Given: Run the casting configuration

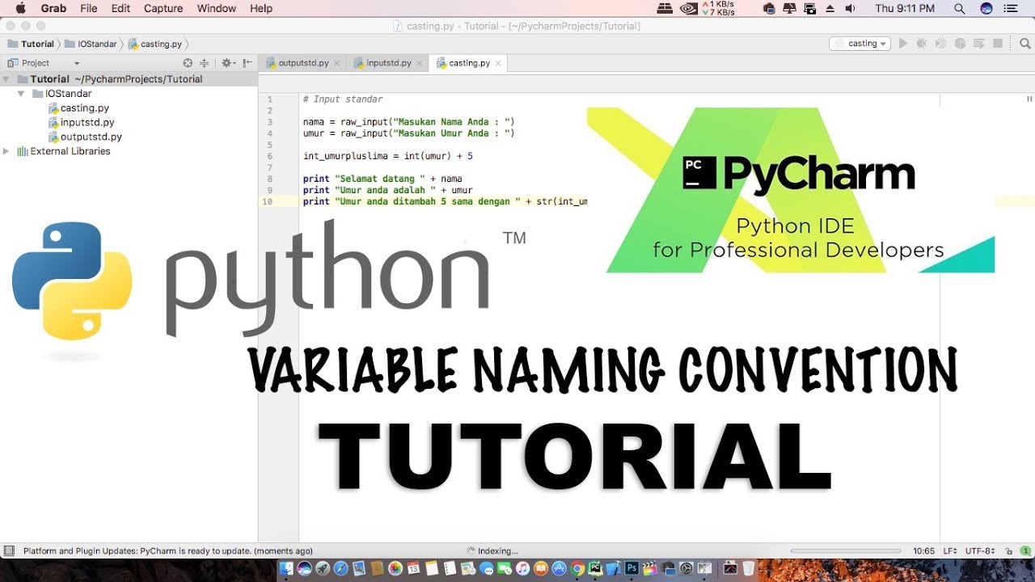Looking at the screenshot, I should [903, 44].
